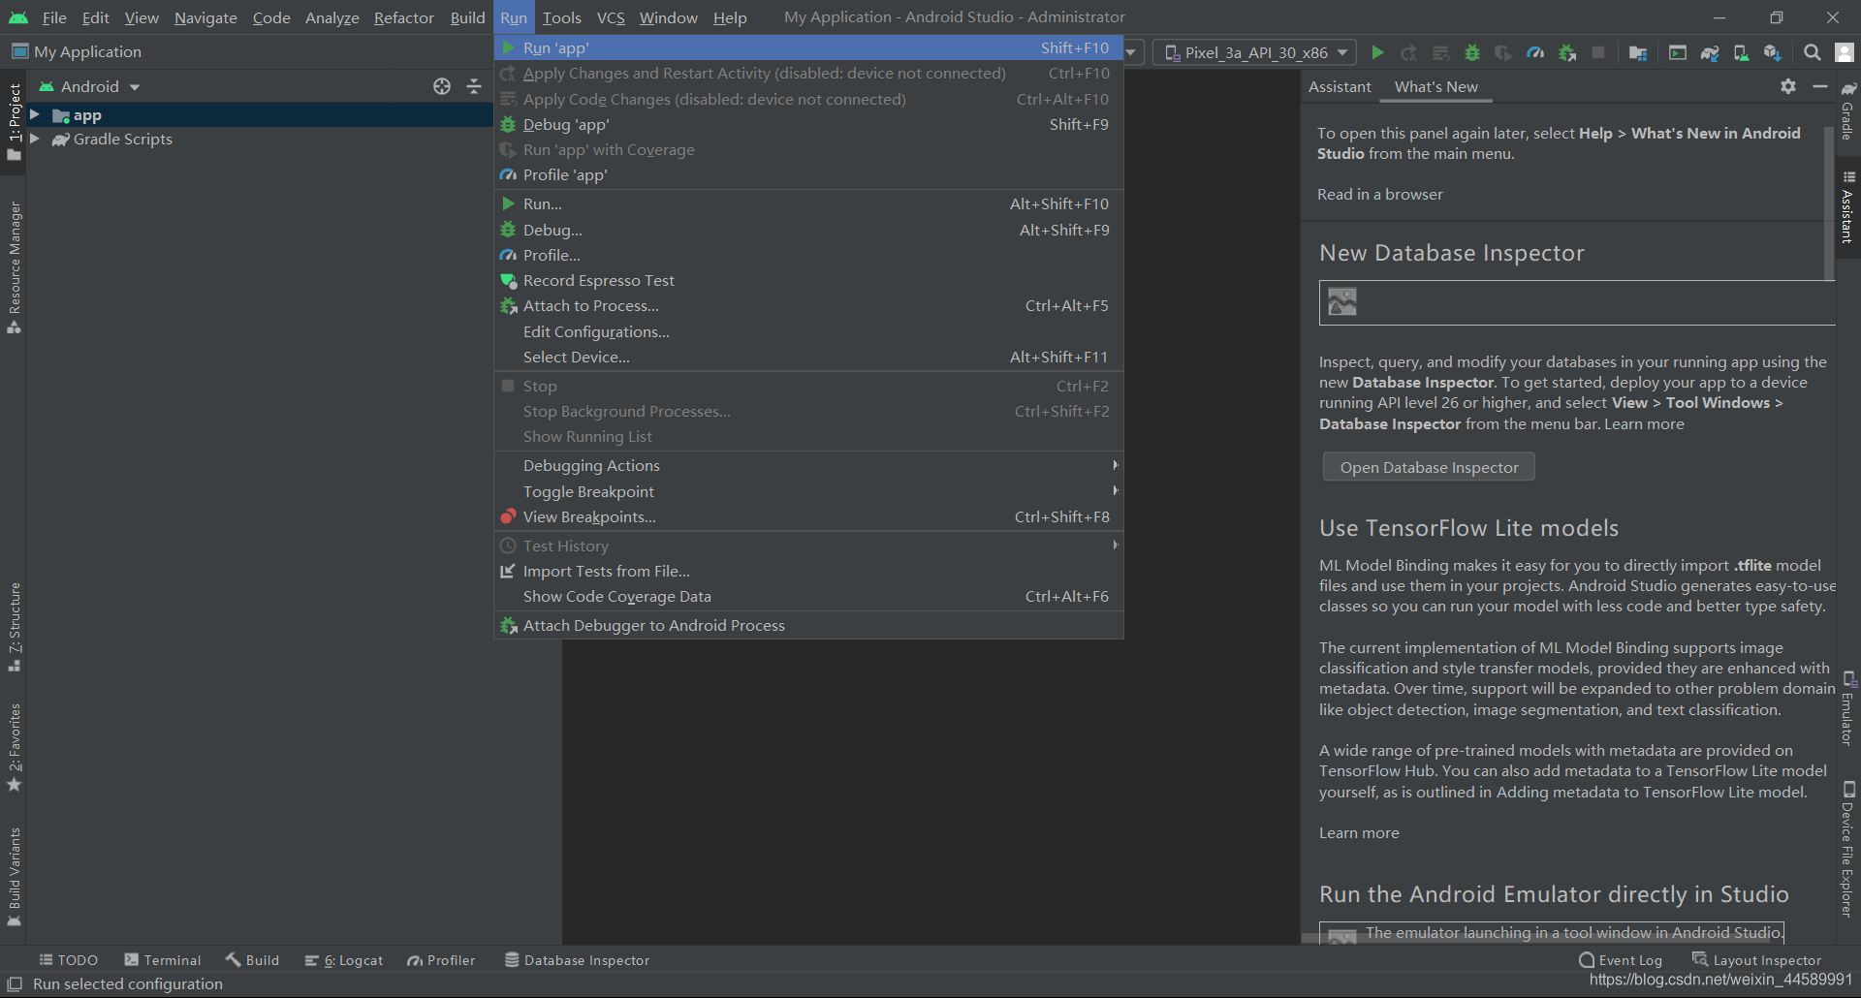1861x998 pixels.
Task: Expand Toggle Breakpoint submenu
Action: pyautogui.click(x=808, y=491)
